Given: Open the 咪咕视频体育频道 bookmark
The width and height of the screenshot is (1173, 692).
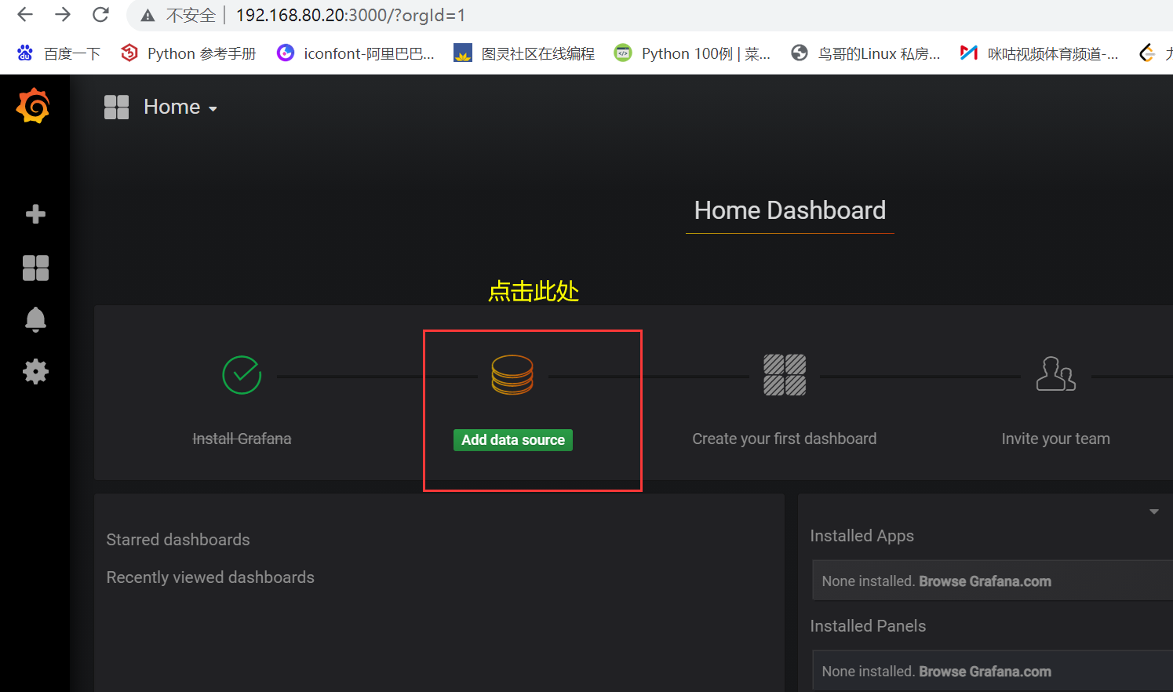Looking at the screenshot, I should pos(1039,53).
